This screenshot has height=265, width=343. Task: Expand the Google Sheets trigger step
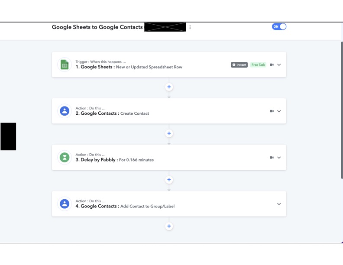point(279,65)
